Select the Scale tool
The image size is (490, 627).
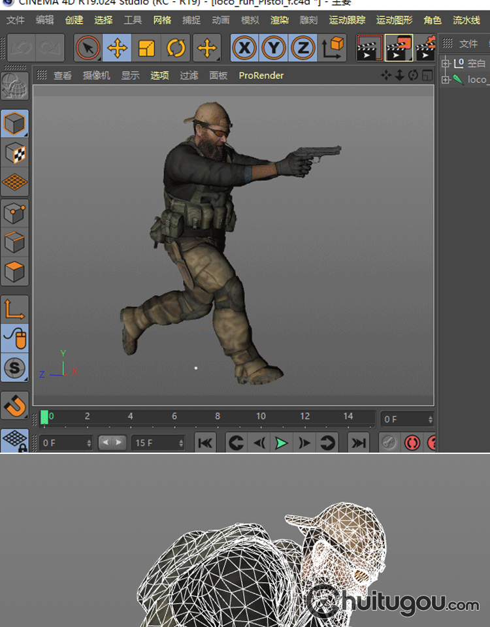click(147, 48)
